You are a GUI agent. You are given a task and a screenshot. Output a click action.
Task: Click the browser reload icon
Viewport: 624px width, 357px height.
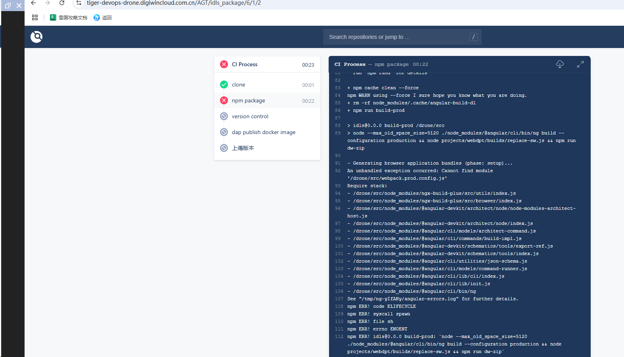click(62, 3)
